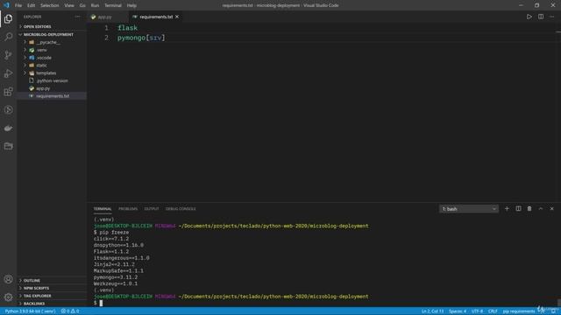Switch to the TERMINAL panel tab

point(103,209)
